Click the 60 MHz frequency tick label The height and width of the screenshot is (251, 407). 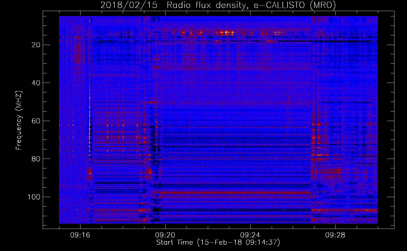(x=36, y=121)
